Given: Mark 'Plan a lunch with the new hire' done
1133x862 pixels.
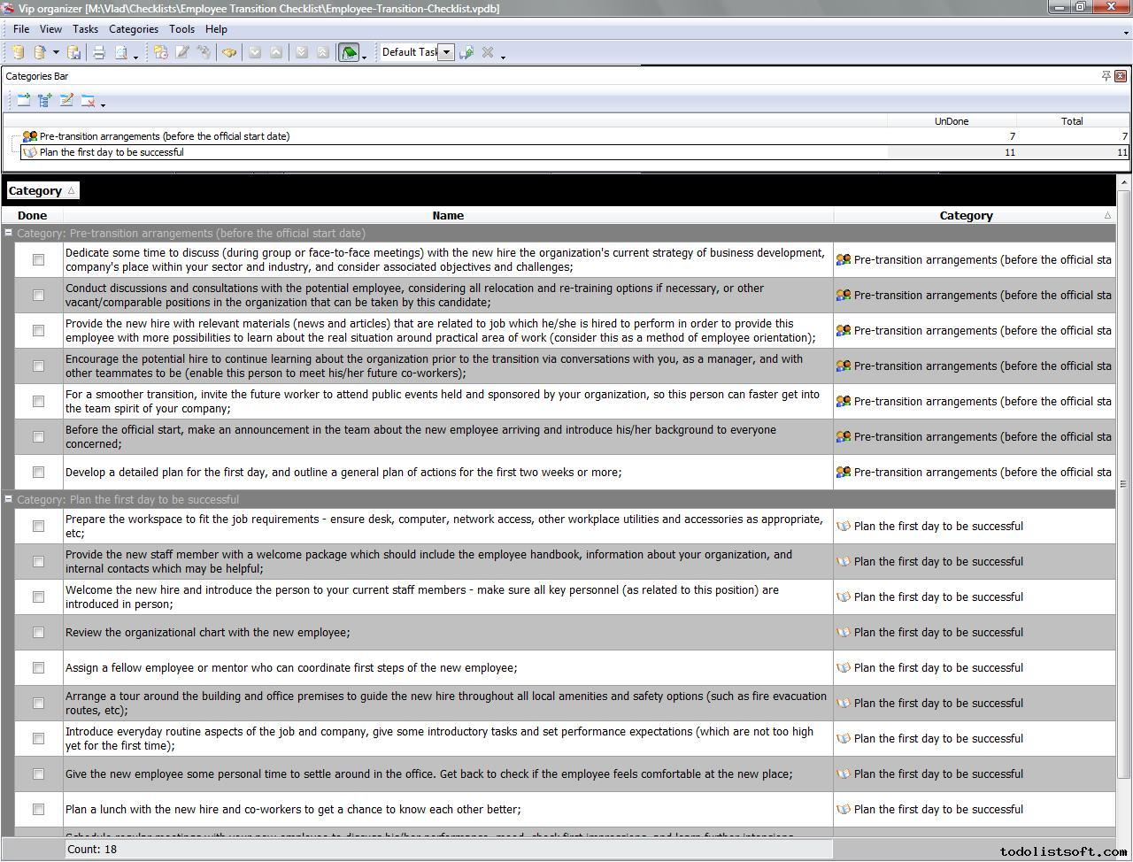Looking at the screenshot, I should 38,810.
